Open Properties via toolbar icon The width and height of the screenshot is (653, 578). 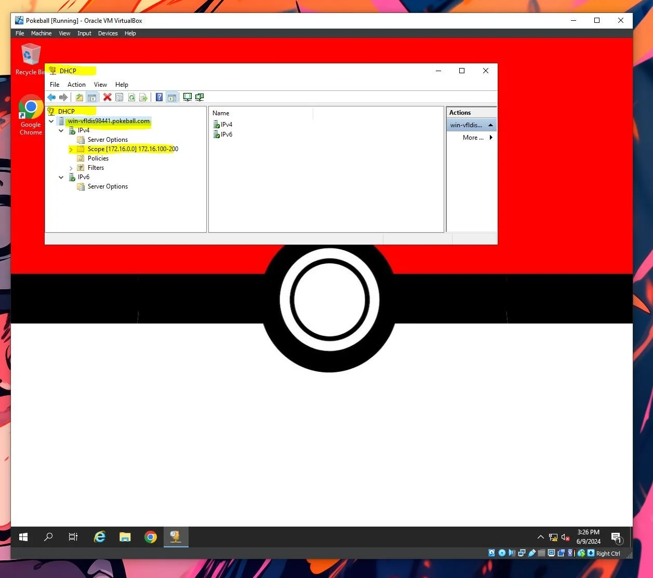(119, 97)
